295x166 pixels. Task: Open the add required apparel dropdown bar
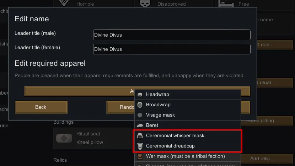[x=78, y=91]
